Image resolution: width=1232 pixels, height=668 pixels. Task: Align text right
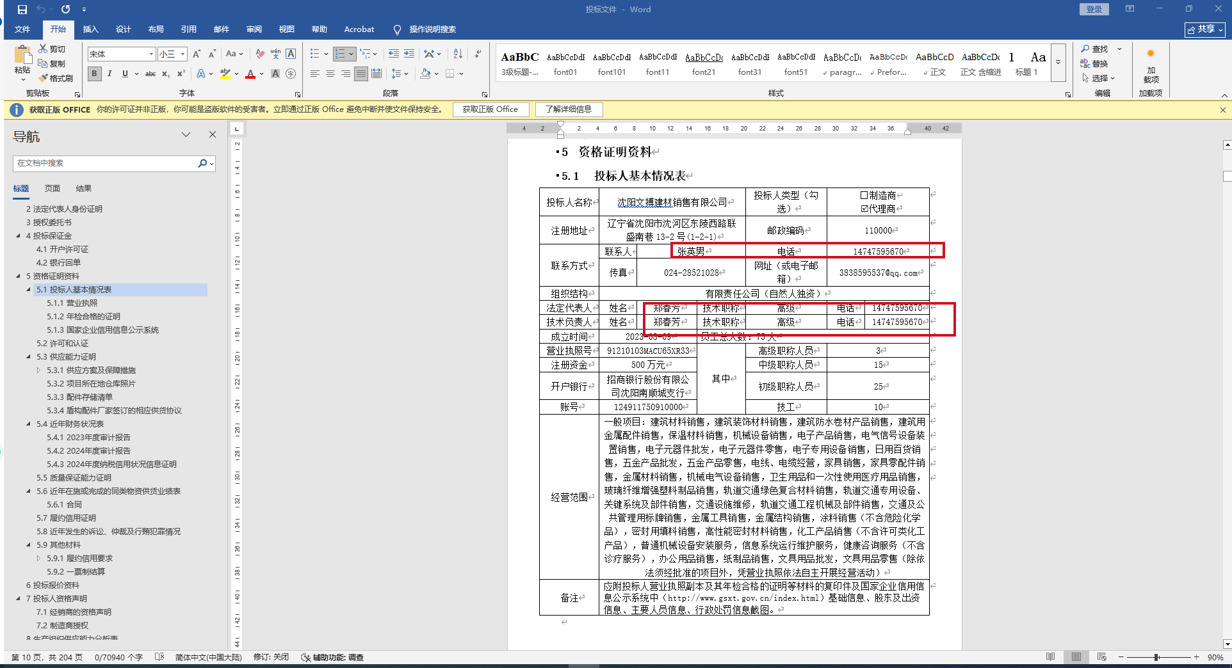pyautogui.click(x=345, y=74)
